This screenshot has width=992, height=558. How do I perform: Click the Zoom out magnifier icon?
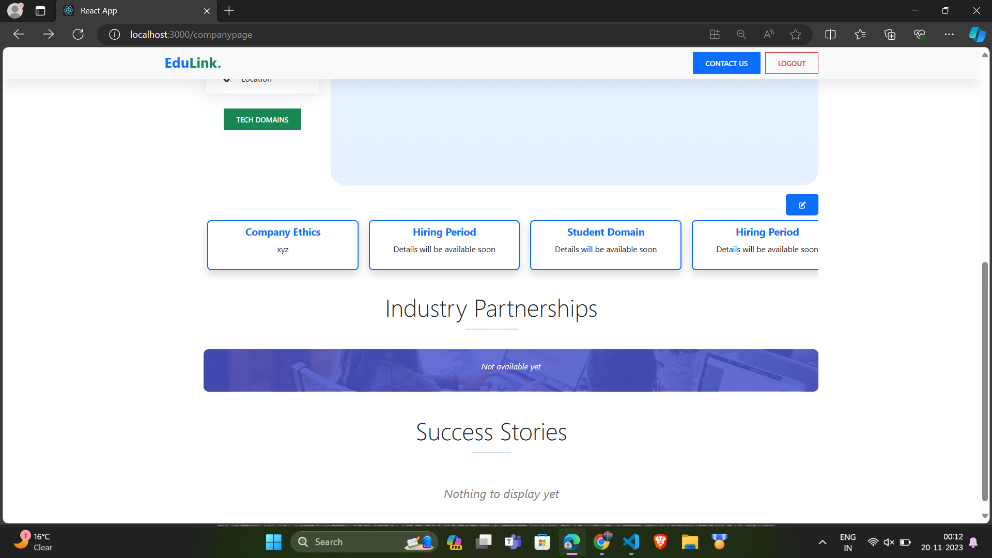(741, 35)
